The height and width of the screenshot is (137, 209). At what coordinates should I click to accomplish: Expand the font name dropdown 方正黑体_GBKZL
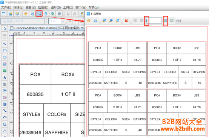coord(46,22)
